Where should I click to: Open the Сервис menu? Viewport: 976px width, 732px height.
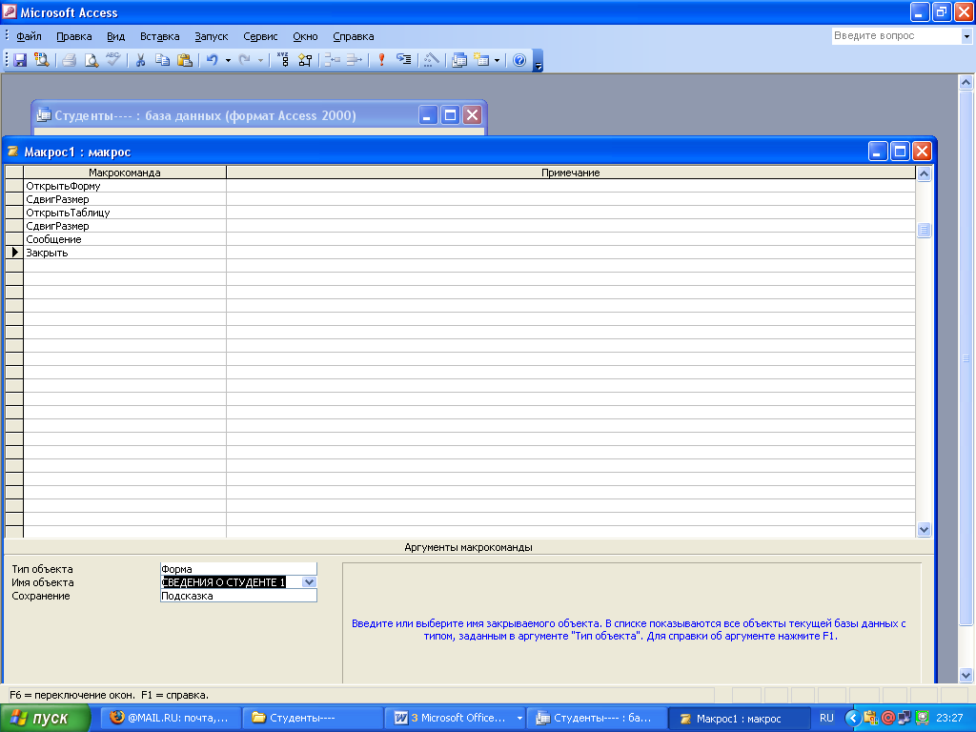point(260,36)
